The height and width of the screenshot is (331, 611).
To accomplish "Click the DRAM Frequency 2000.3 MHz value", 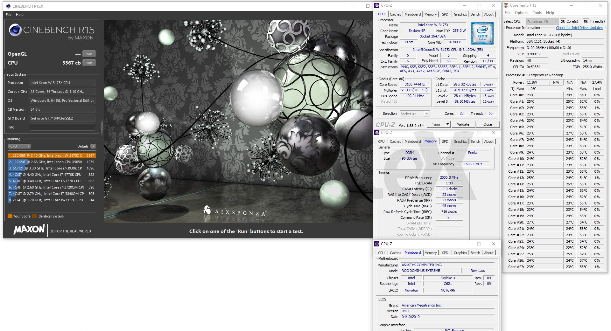I will [x=449, y=178].
